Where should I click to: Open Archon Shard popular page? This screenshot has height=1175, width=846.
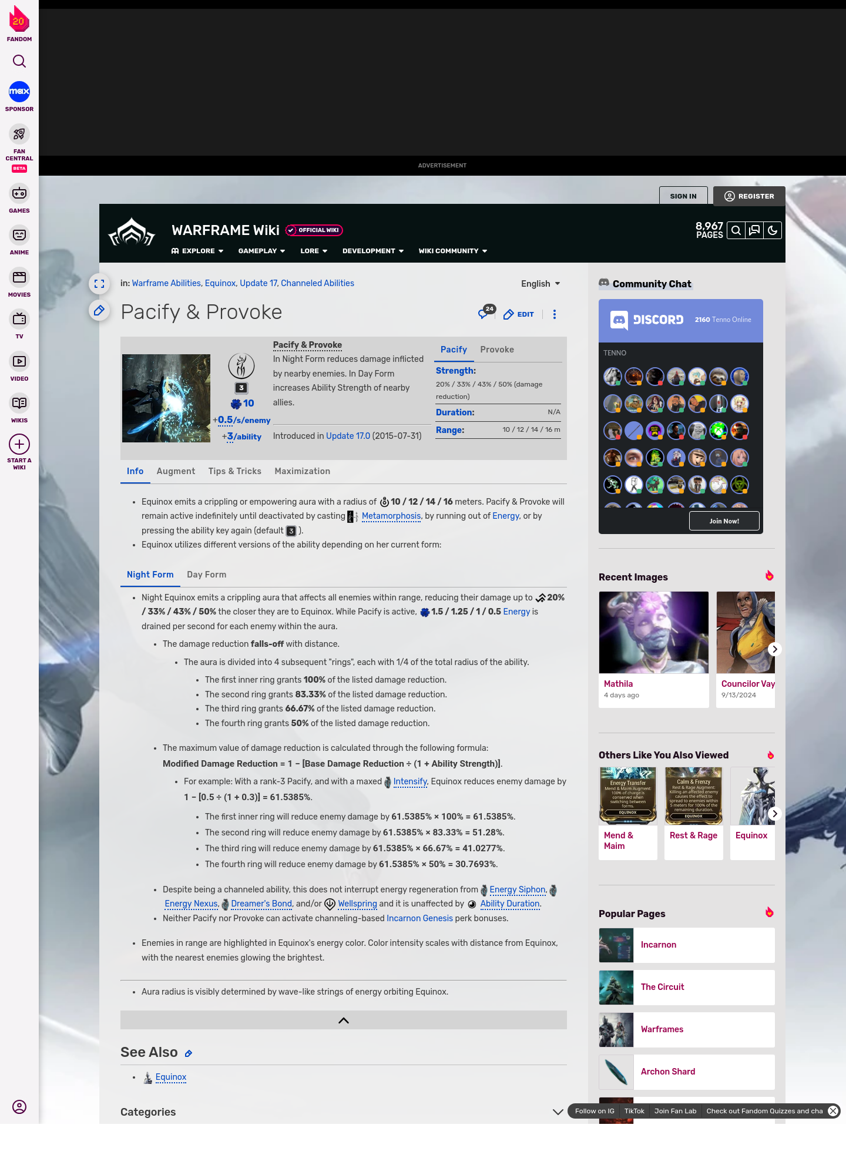687,1072
